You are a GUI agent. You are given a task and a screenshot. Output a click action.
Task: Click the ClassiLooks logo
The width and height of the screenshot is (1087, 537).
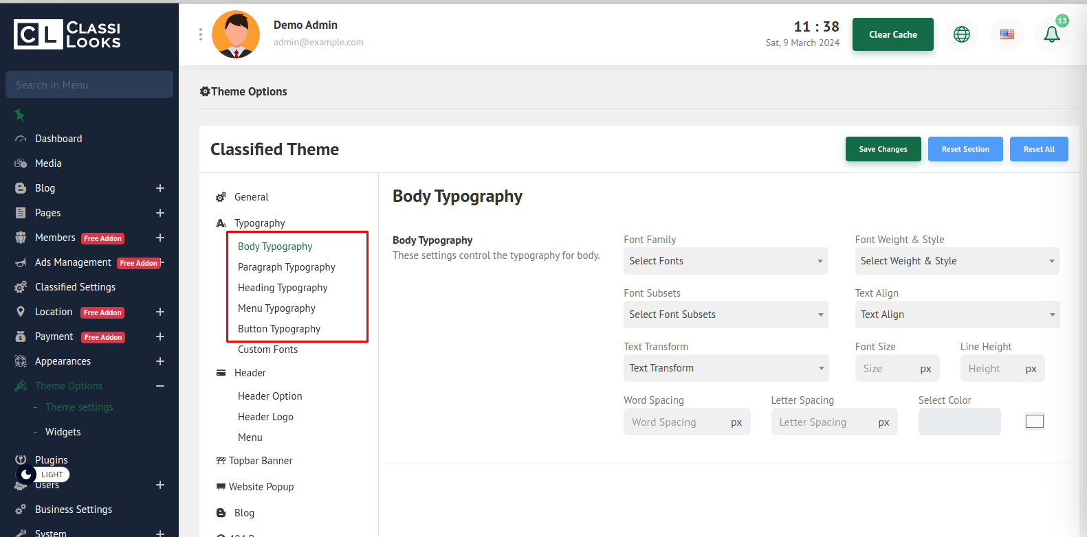[67, 34]
